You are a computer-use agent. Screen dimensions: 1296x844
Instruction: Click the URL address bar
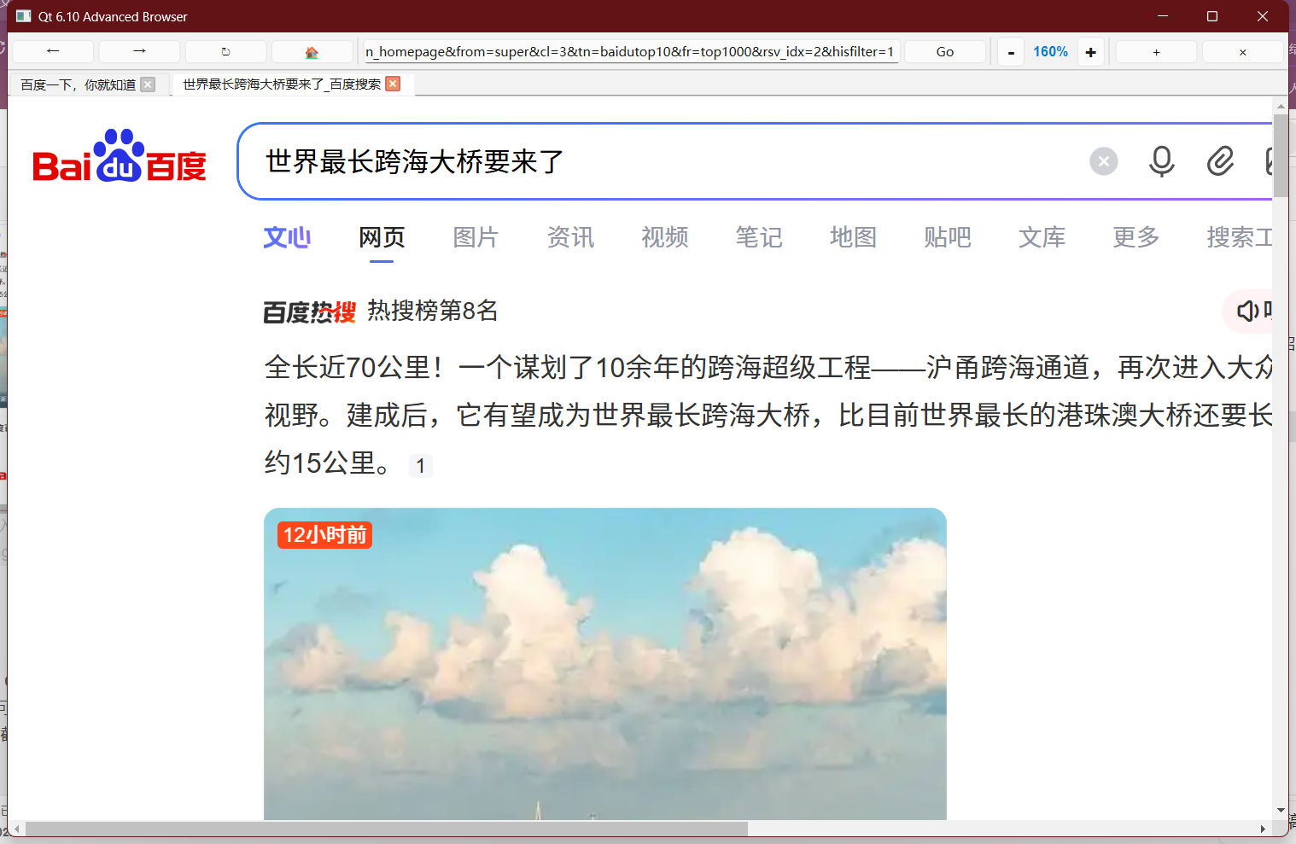click(x=631, y=52)
